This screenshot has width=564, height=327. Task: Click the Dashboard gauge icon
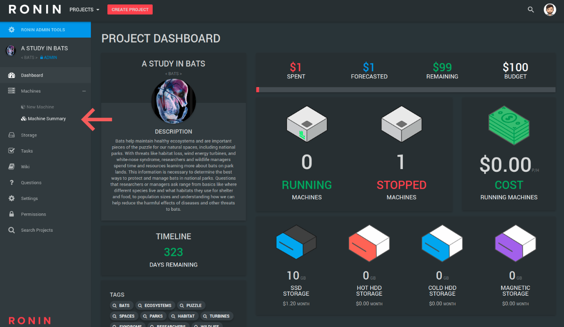12,75
